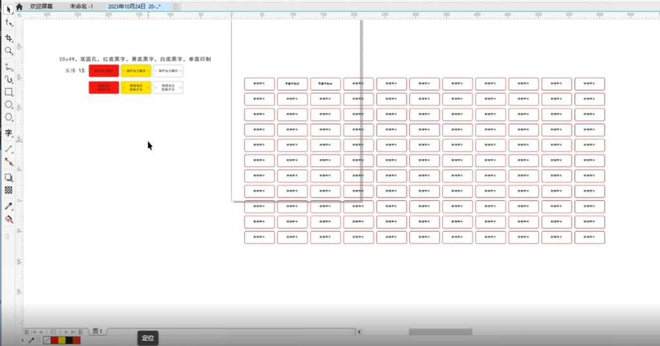
Task: Open the 欢迎屏幕 tab
Action: tap(41, 6)
